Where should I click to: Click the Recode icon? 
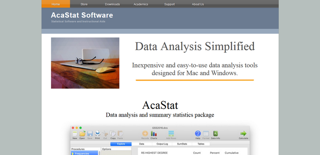[145, 133]
